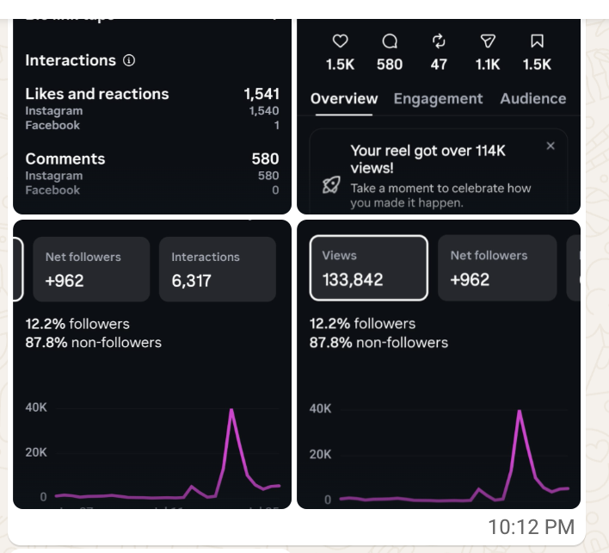The image size is (609, 553).
Task: Select left Net followers +962 card
Action: coord(91,269)
